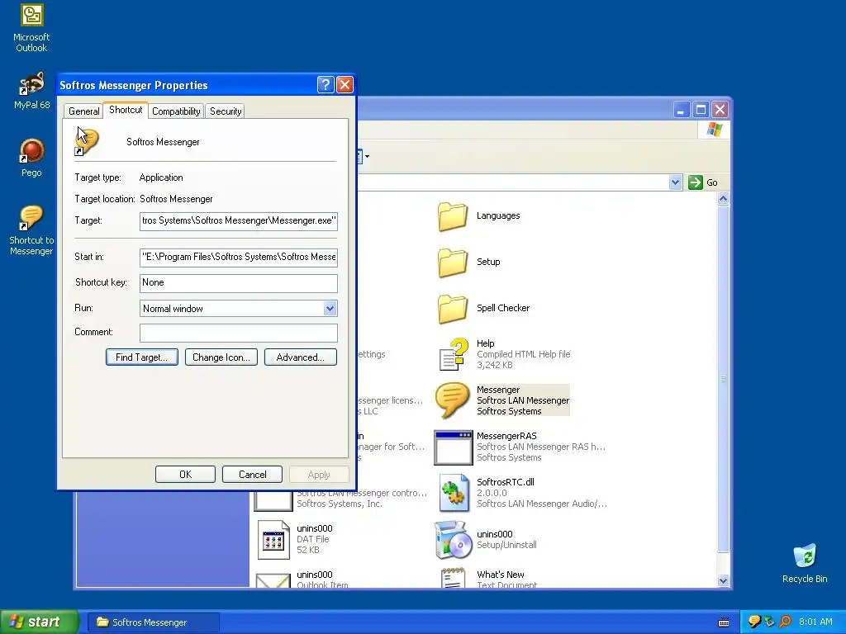Select the What's New text document icon

point(452,578)
